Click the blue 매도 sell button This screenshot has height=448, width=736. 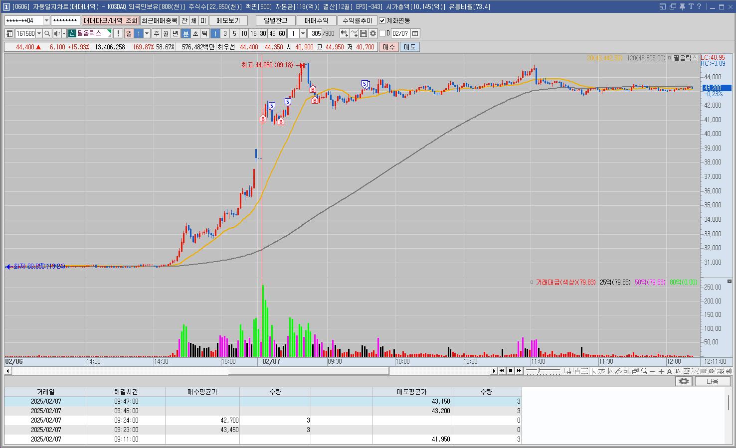[409, 47]
